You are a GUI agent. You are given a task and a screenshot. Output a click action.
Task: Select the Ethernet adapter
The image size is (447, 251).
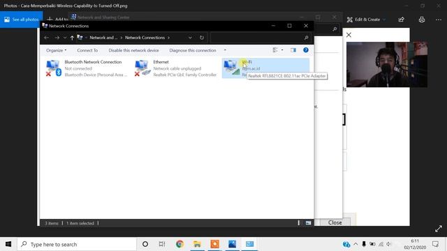click(x=175, y=68)
